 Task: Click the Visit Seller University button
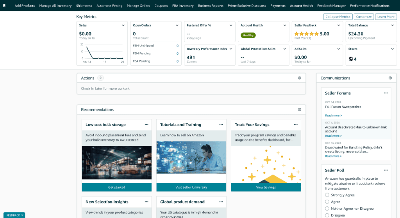(191, 187)
